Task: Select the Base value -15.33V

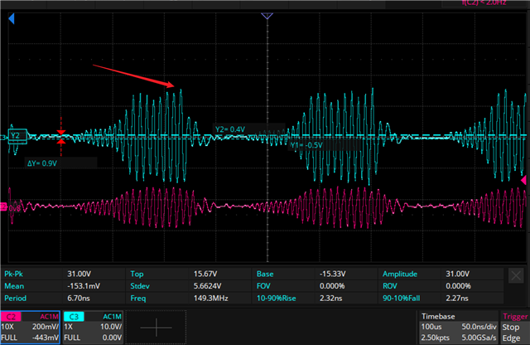Action: (333, 274)
